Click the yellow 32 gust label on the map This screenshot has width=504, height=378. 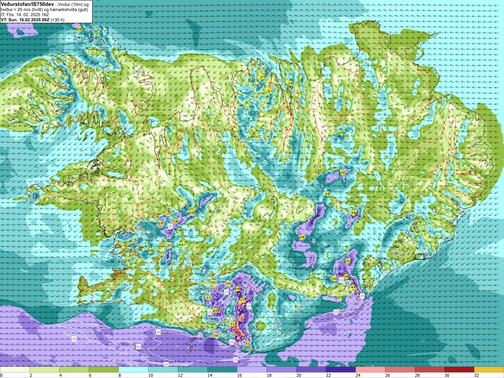pos(343,172)
